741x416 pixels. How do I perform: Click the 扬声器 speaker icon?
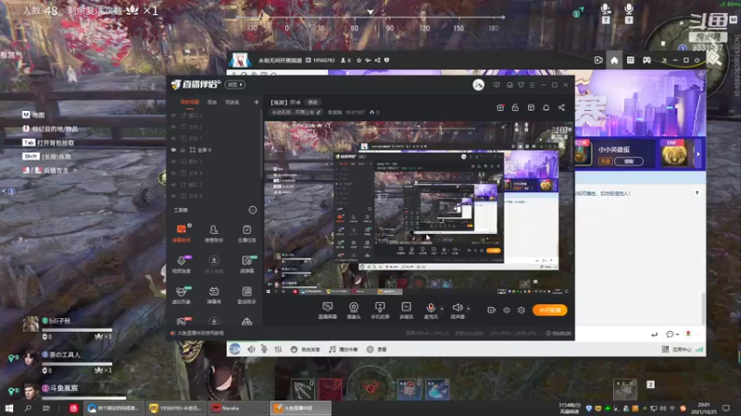coord(457,308)
